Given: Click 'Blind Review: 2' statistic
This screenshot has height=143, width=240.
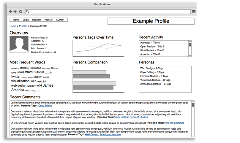Looking at the screenshot, I should tap(39, 48).
